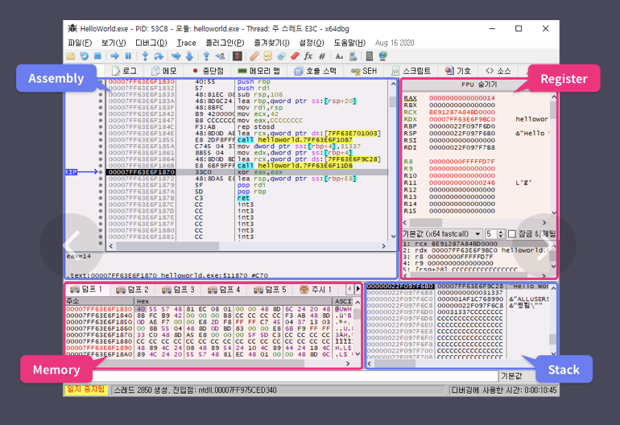
Task: Open the 보기(V) menu
Action: click(x=114, y=43)
